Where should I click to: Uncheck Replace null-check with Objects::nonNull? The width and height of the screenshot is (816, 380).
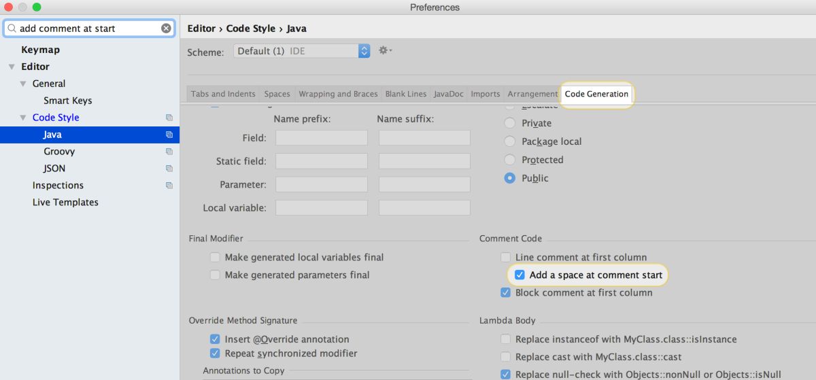coord(505,375)
